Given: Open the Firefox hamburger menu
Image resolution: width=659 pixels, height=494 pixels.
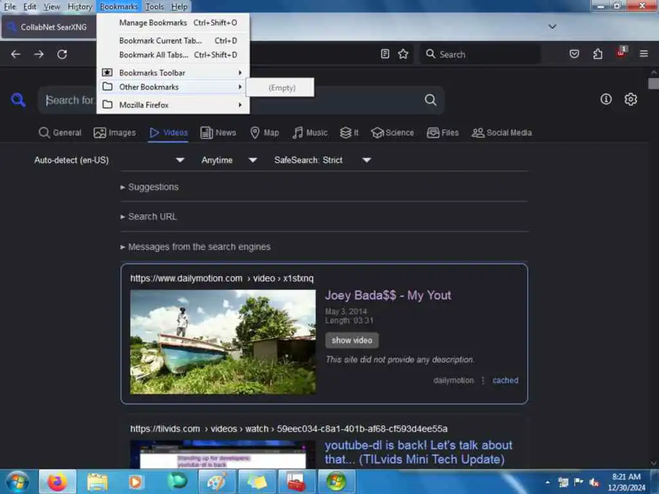Looking at the screenshot, I should [x=644, y=54].
